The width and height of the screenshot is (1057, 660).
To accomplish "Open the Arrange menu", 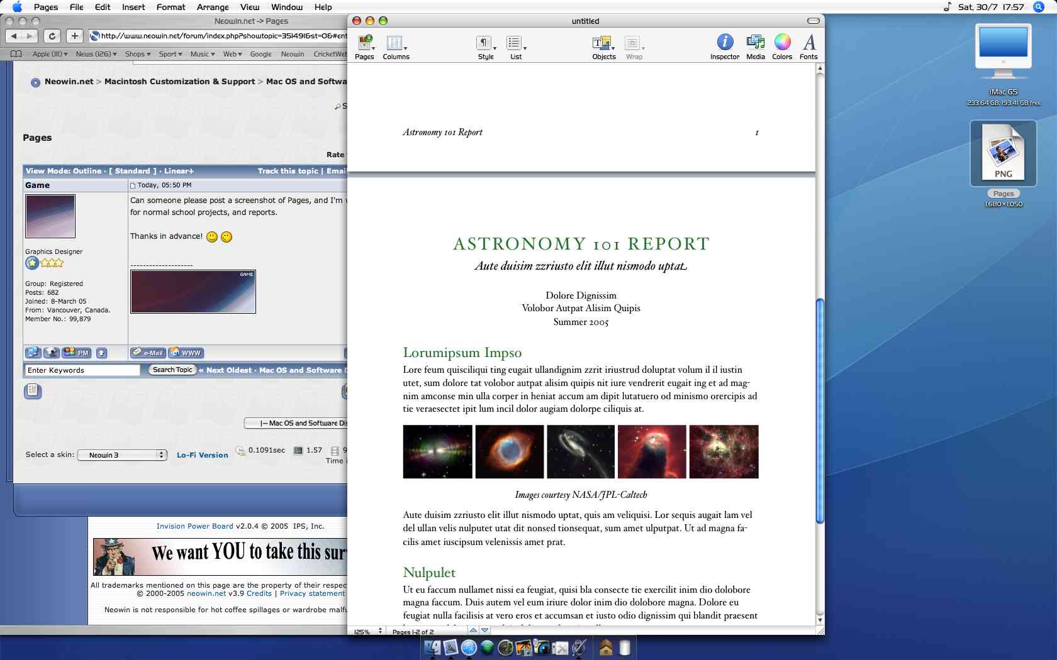I will [x=212, y=7].
